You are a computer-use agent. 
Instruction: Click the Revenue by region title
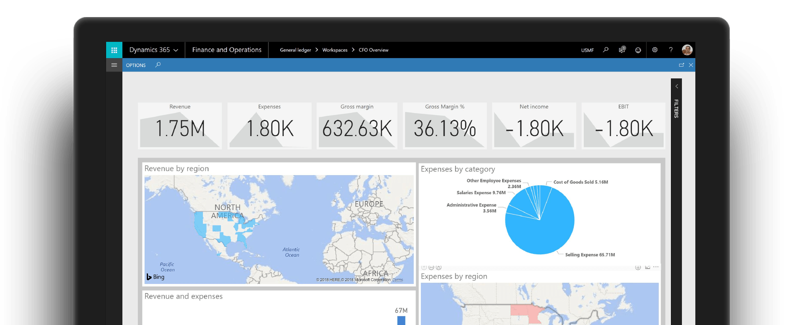coord(176,169)
